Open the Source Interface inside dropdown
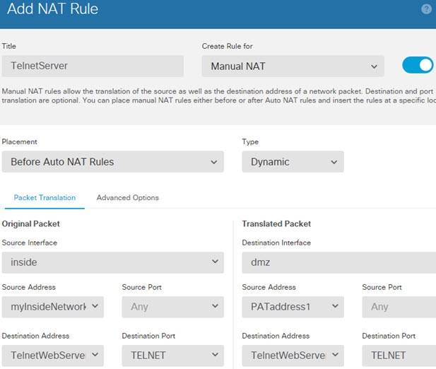 112,262
